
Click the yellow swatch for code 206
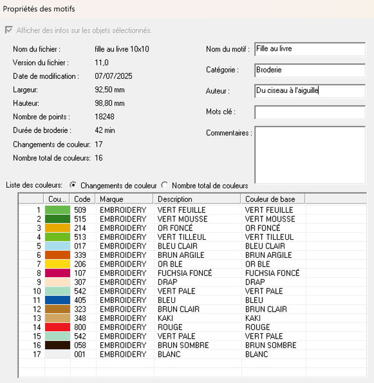[x=58, y=264]
